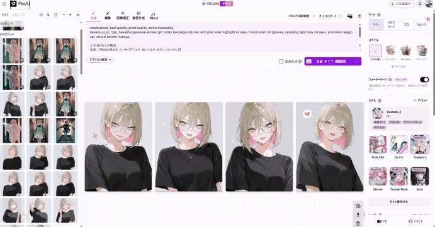435x227 pixels.
Task: Select the second style thumbnail
Action: point(390,51)
